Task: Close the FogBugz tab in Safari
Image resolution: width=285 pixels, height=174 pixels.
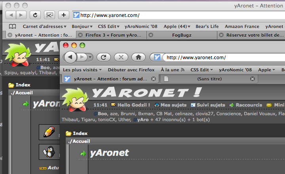Action: pyautogui.click(x=151, y=35)
